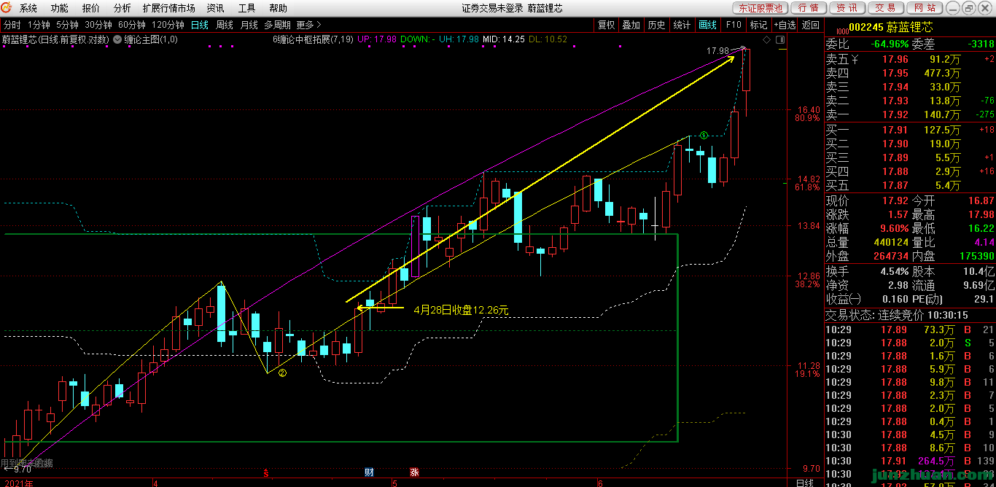Add stock with +自选 button
The image size is (996, 487).
pyautogui.click(x=785, y=25)
